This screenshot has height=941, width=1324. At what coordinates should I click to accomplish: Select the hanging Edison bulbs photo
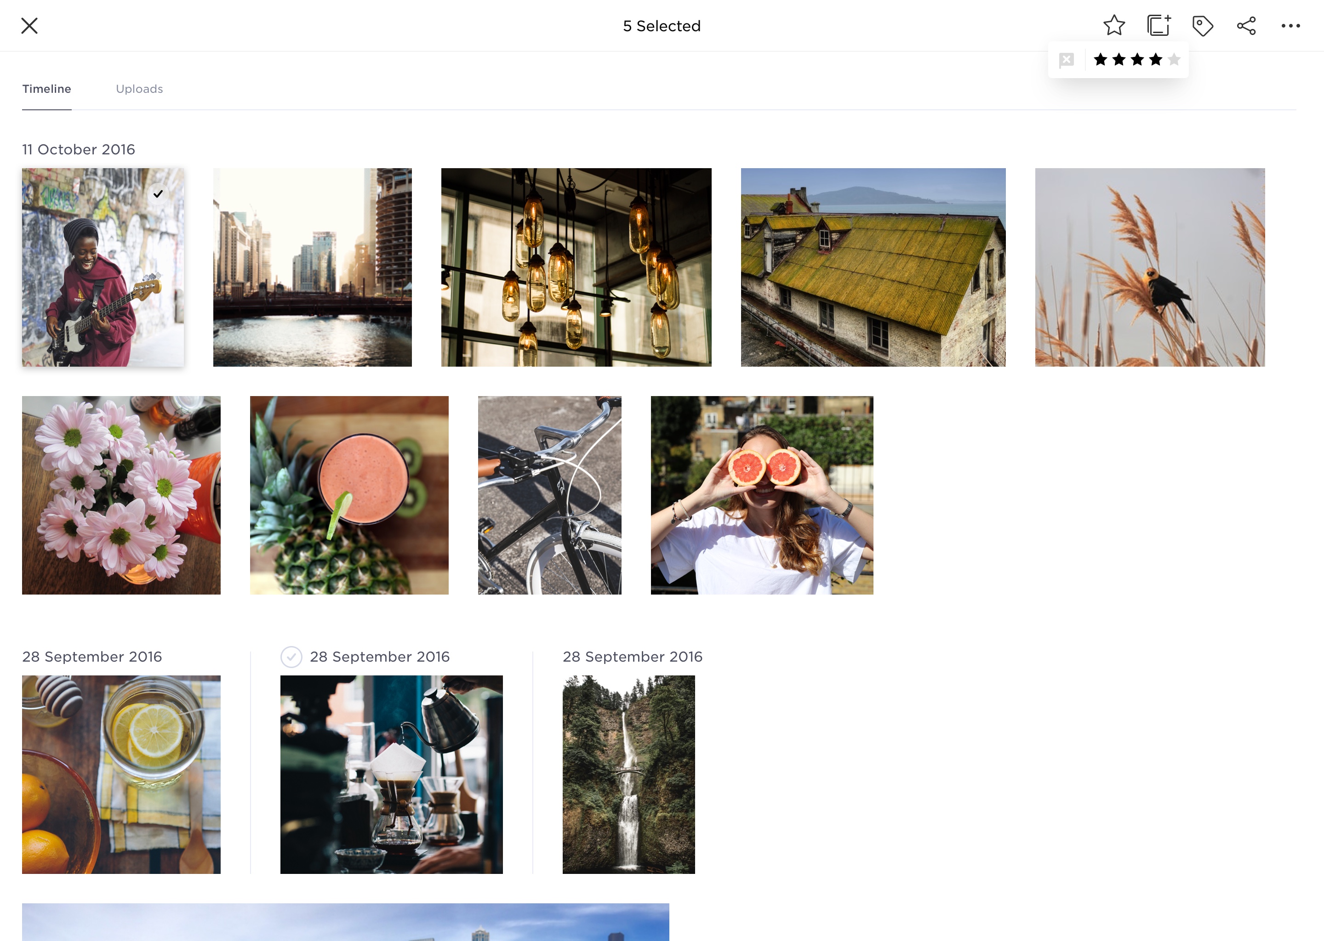[x=576, y=267]
